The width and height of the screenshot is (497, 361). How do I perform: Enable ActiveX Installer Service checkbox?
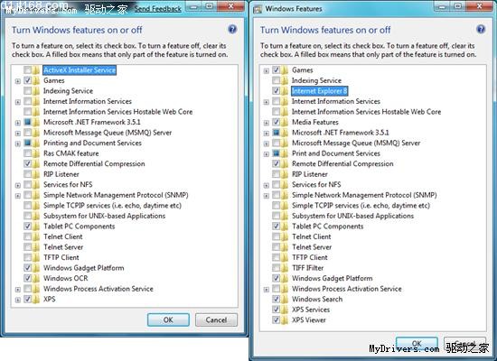pos(28,69)
